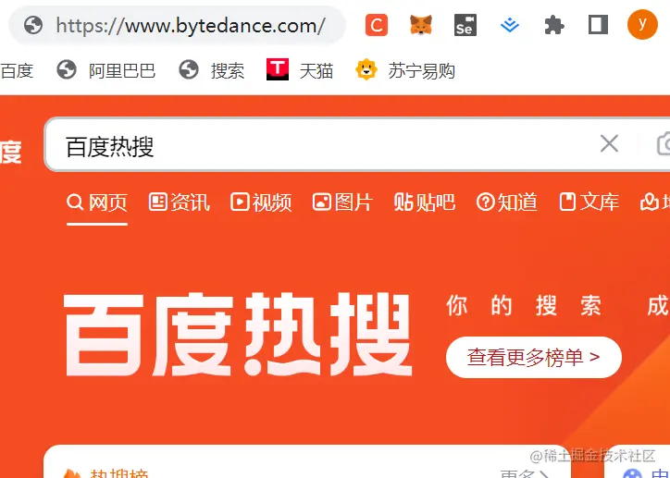Switch to the 知道 tab

click(x=507, y=202)
